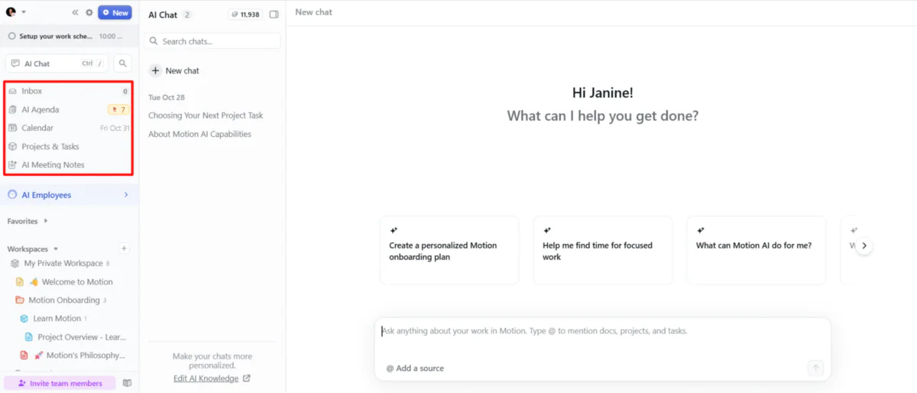Viewport: 917px width, 393px height.
Task: Expand AI Employees with the chevron arrow
Action: pos(126,195)
